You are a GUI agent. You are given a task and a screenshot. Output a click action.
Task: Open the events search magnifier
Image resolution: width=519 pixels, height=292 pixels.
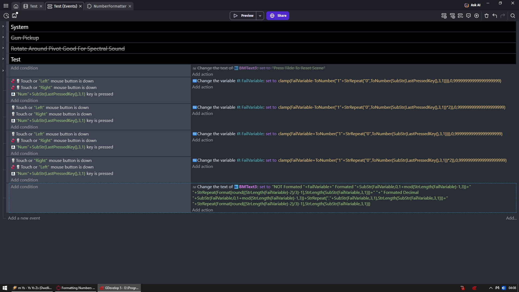pyautogui.click(x=513, y=16)
